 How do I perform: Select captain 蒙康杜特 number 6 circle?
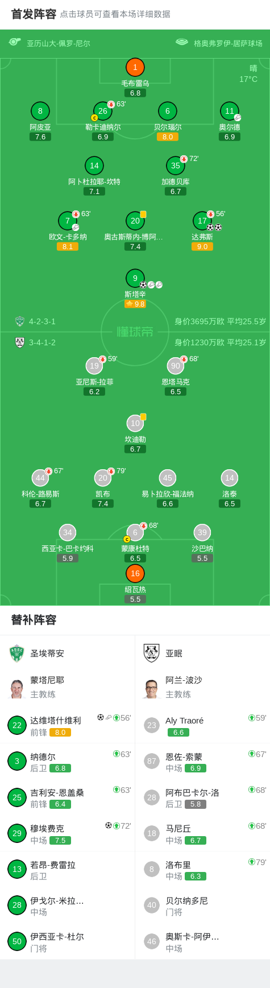pos(135,532)
